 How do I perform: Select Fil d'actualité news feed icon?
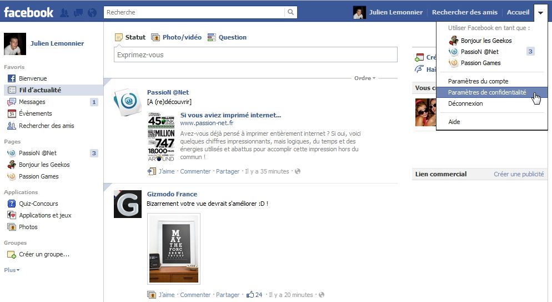pyautogui.click(x=12, y=90)
